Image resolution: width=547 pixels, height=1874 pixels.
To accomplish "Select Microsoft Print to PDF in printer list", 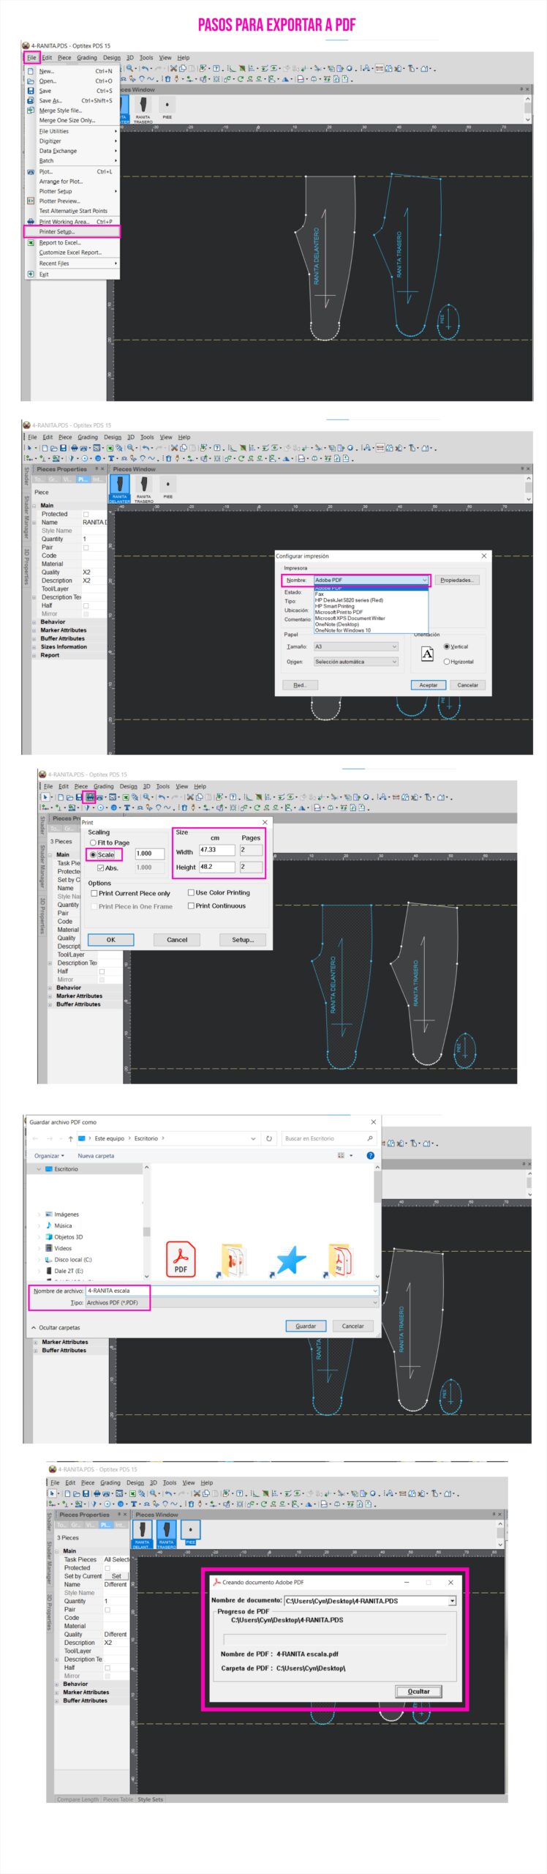I will [x=339, y=612].
